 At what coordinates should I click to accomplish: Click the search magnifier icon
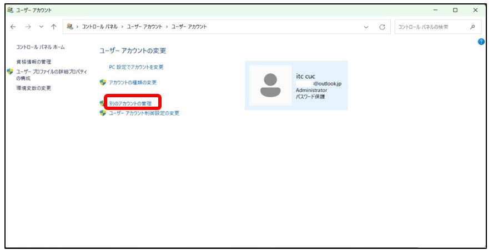[472, 27]
